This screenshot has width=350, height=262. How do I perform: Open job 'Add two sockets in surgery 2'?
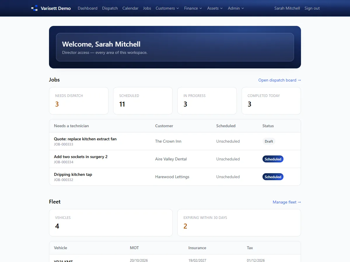tap(81, 157)
